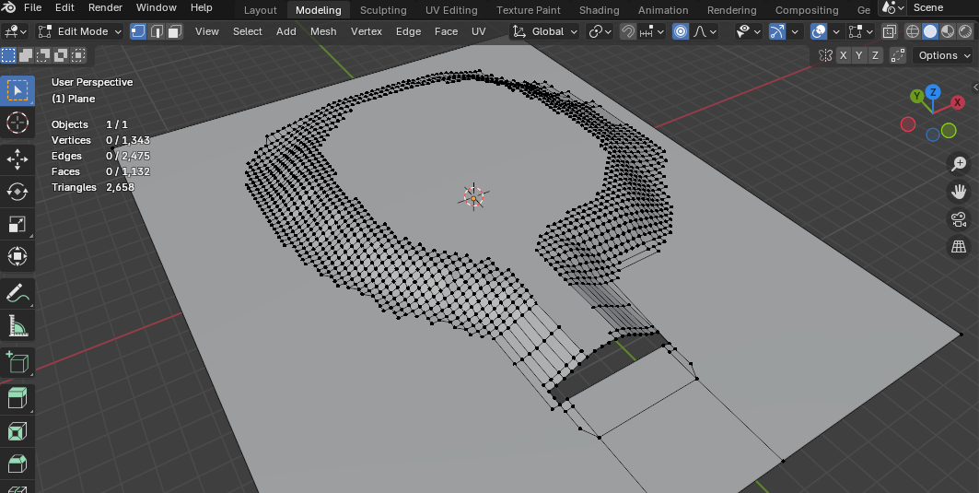Image resolution: width=979 pixels, height=493 pixels.
Task: Set selection mode to Subtract
Action: (x=43, y=55)
